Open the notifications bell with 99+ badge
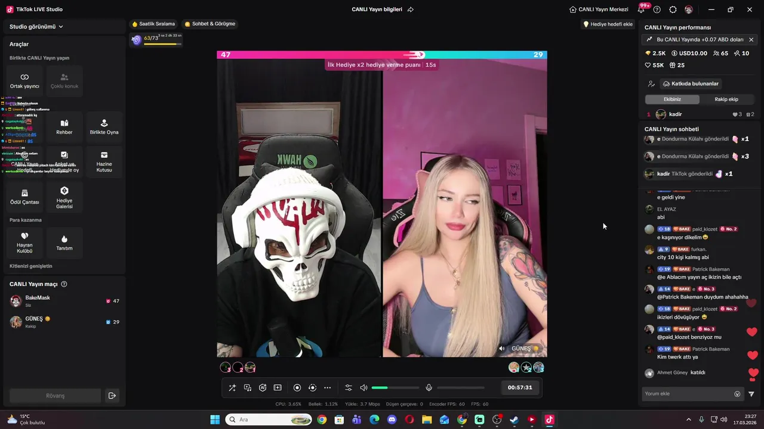The image size is (764, 429). [x=642, y=9]
